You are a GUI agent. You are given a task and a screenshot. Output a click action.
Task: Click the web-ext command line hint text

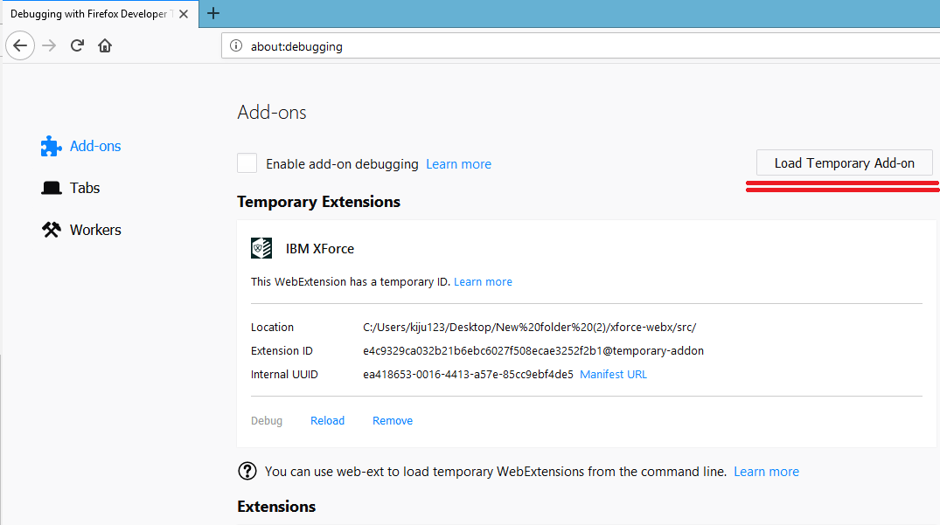point(496,472)
